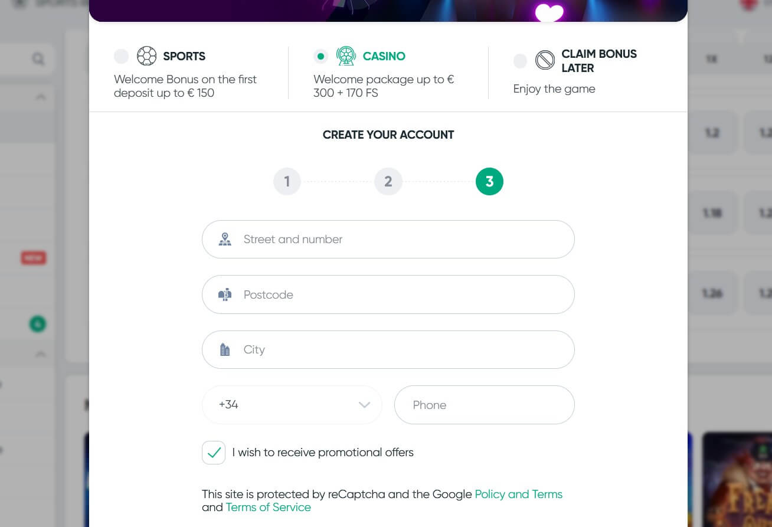The height and width of the screenshot is (527, 772).
Task: Click the Casino ferris wheel icon
Action: [346, 56]
